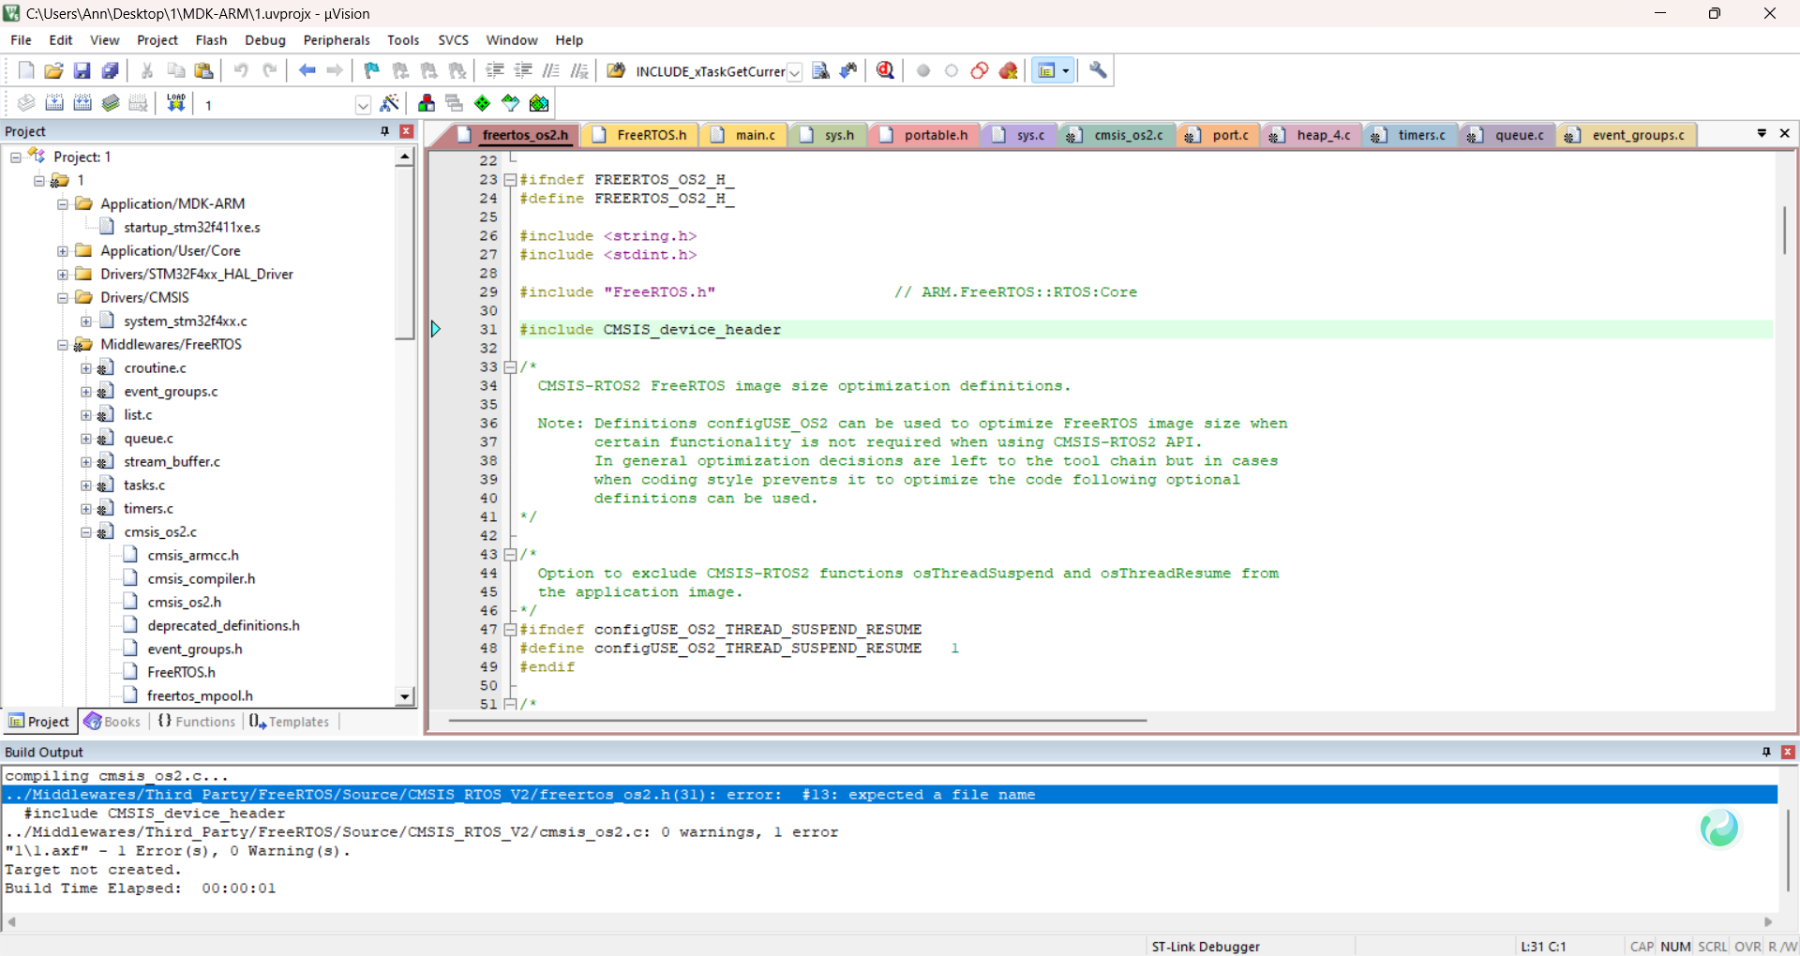The width and height of the screenshot is (1800, 956).
Task: Open Manage Run-Time Environment (colored cubes icon)
Action: [x=427, y=103]
